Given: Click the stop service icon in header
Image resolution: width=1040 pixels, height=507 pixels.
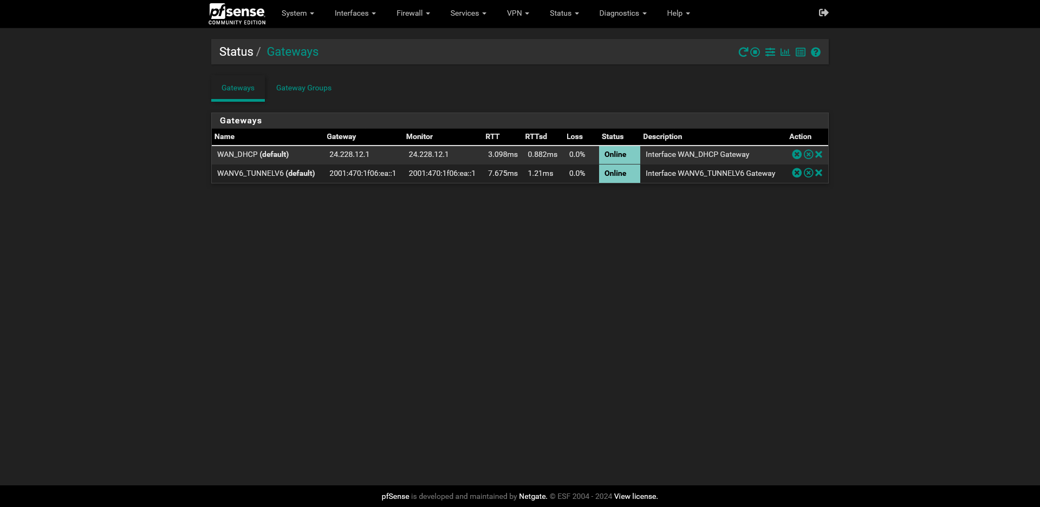Looking at the screenshot, I should 755,52.
